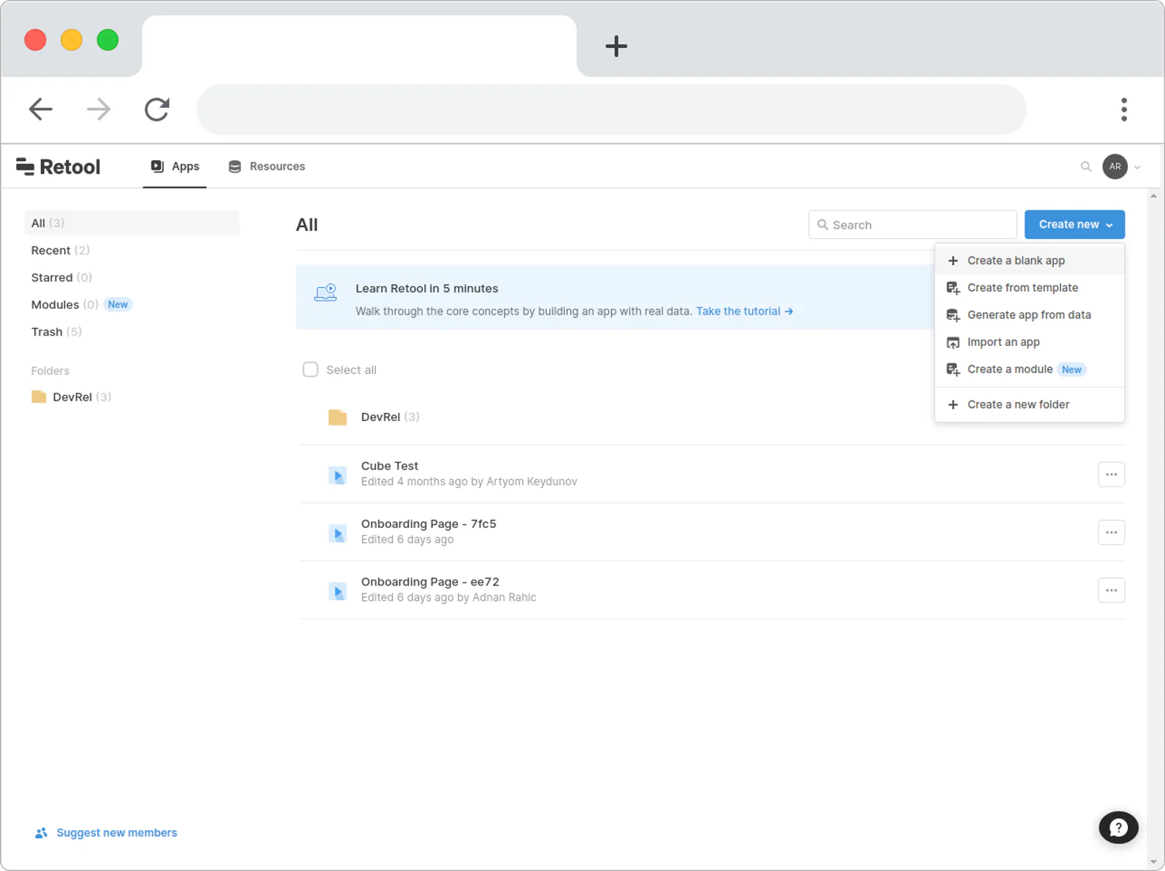Click the DevRel folder icon in sidebar
This screenshot has height=871, width=1165.
click(x=39, y=396)
